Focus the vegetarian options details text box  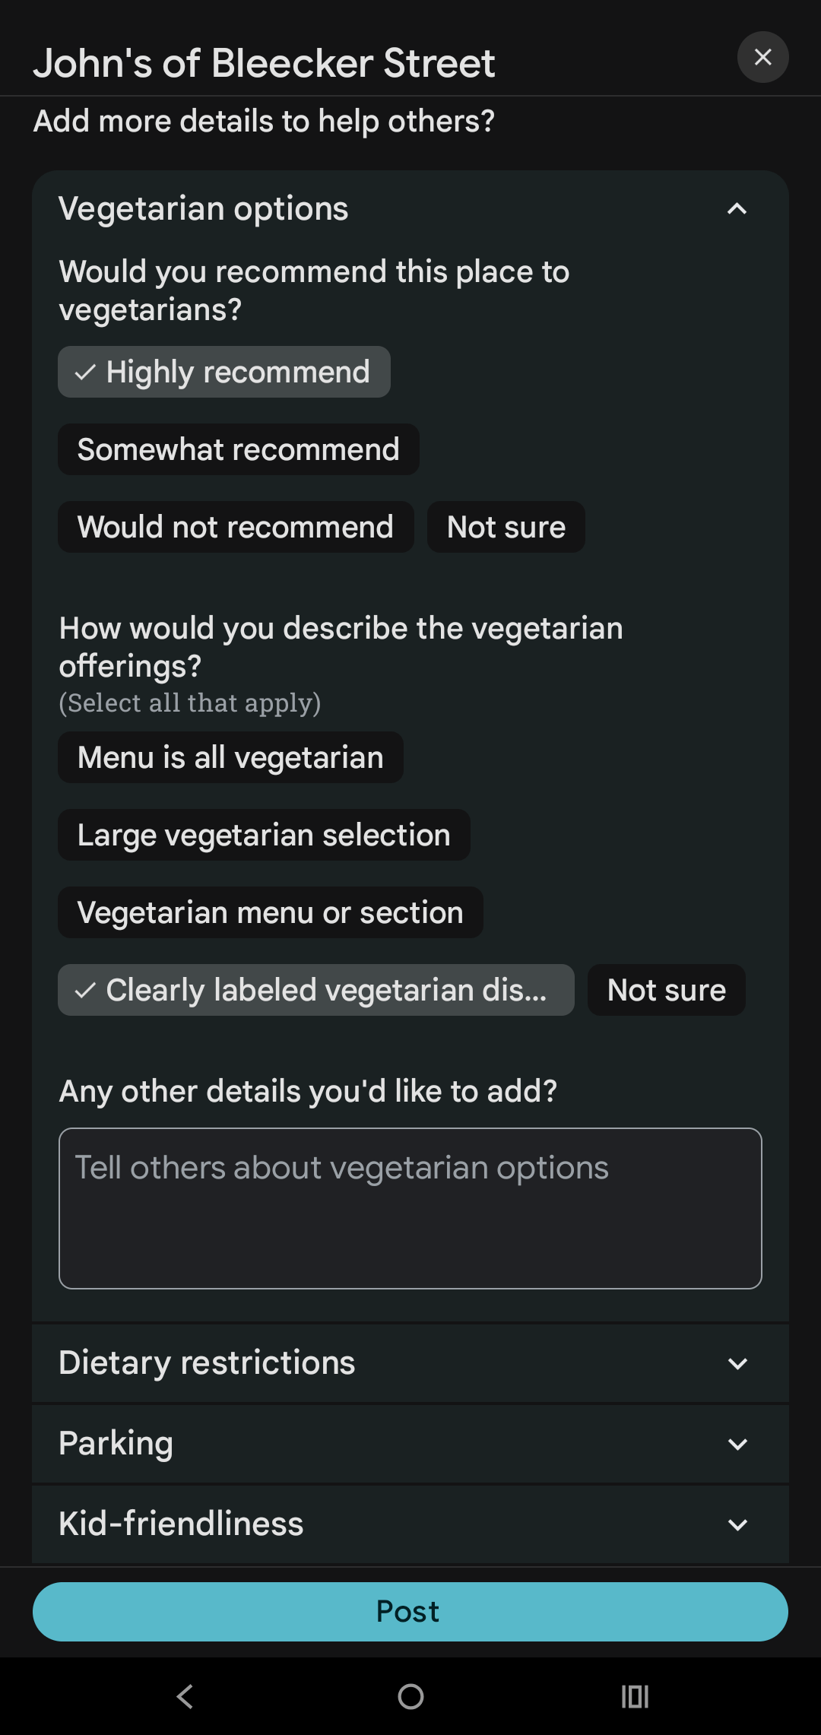[410, 1209]
